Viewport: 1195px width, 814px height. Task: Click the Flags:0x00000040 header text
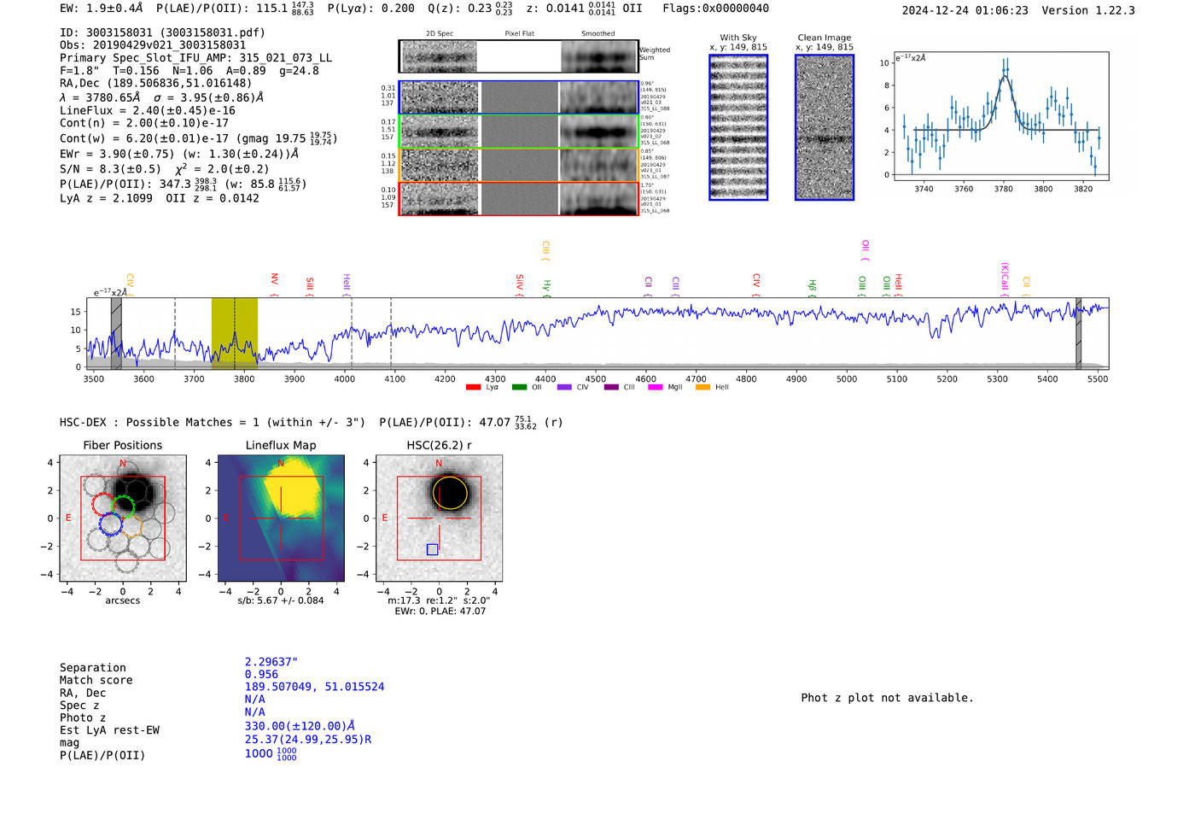coord(715,9)
